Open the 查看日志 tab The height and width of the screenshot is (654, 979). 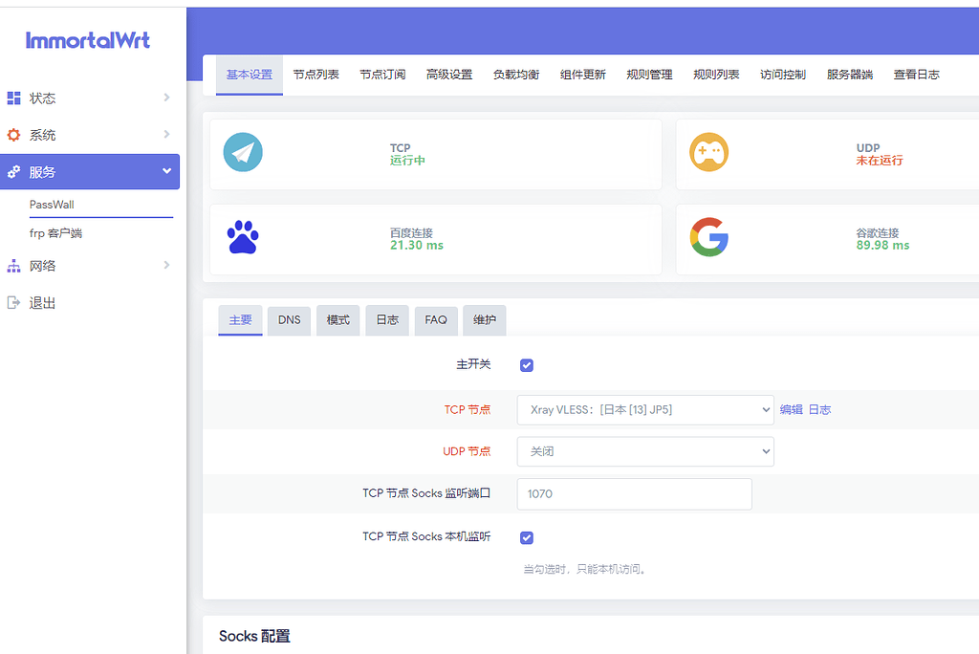pyautogui.click(x=917, y=75)
